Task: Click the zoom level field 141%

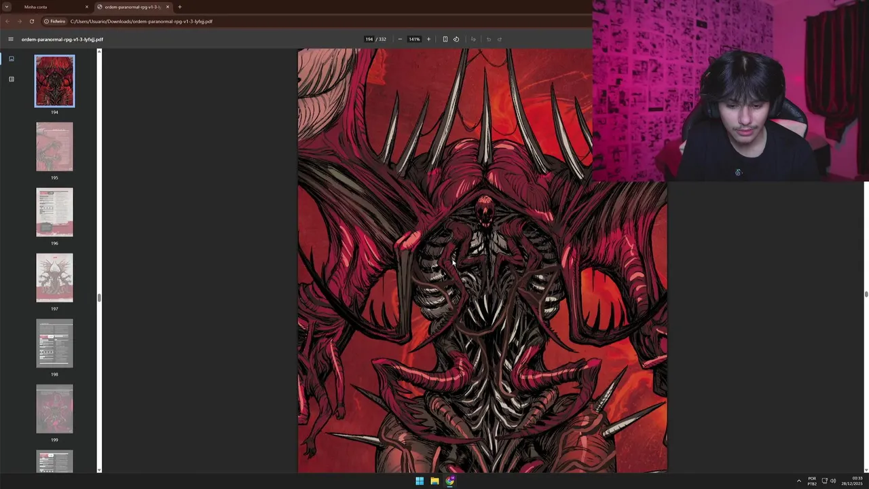Action: 414,39
